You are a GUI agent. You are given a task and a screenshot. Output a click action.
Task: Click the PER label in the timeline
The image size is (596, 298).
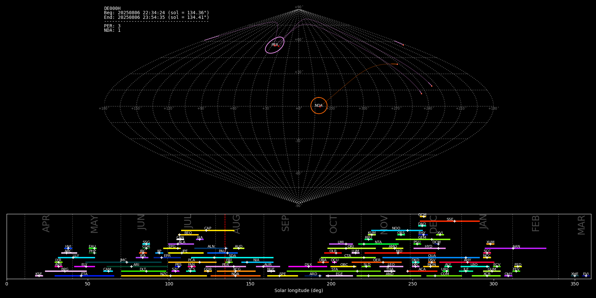pos(225,265)
